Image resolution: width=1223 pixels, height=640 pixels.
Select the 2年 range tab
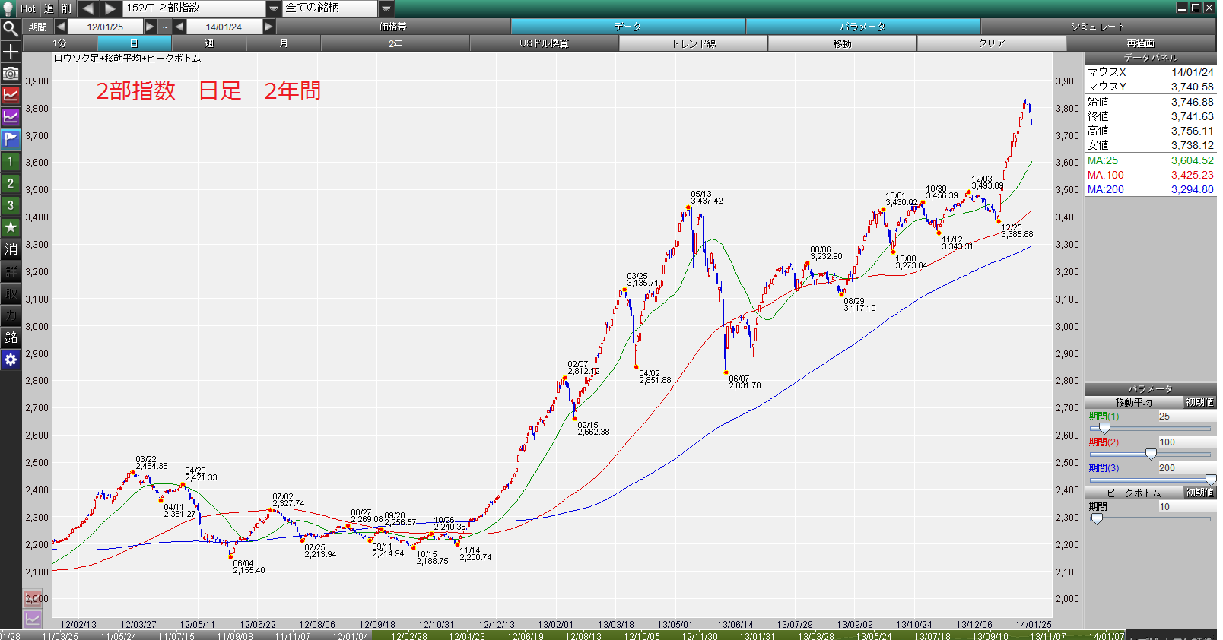click(395, 43)
